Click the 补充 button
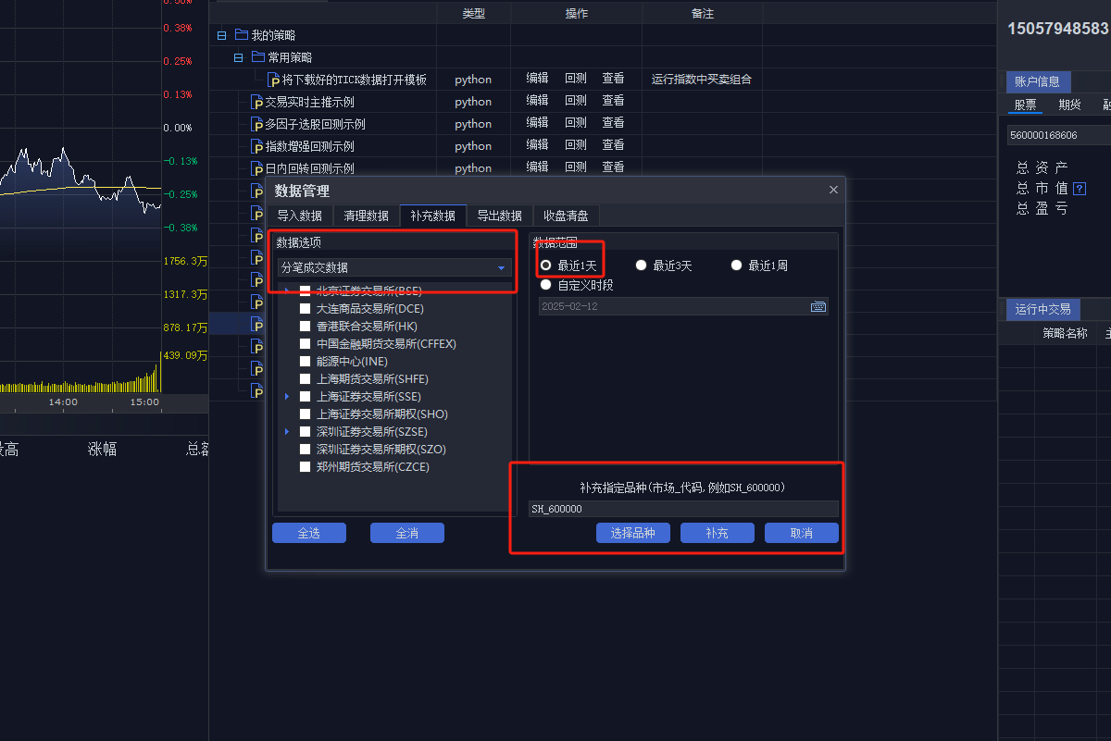1111x741 pixels. [x=717, y=533]
